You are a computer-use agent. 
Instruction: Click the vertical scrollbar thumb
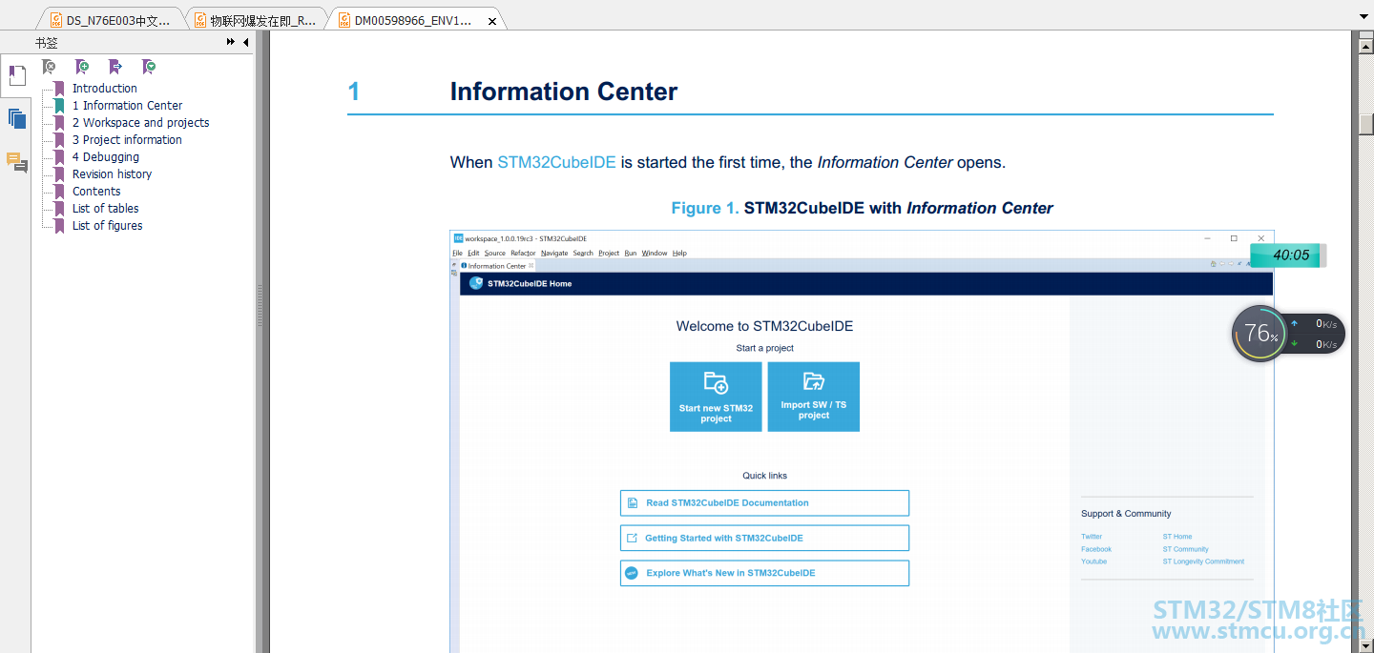pos(1366,124)
